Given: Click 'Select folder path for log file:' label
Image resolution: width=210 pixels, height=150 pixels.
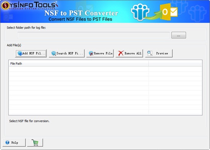Looking at the screenshot, I should (26, 28).
